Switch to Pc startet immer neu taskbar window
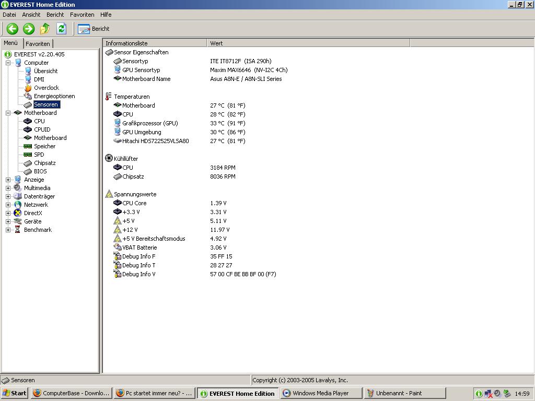This screenshot has height=401, width=535. [x=155, y=393]
